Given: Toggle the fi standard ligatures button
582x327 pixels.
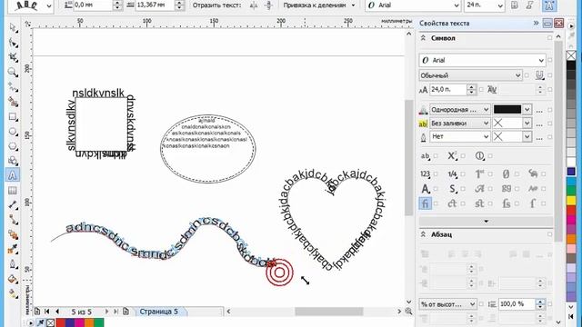Looking at the screenshot, I should pyautogui.click(x=426, y=203).
